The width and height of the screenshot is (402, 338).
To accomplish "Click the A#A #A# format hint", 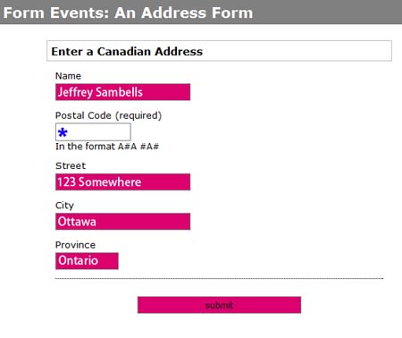I will (138, 147).
